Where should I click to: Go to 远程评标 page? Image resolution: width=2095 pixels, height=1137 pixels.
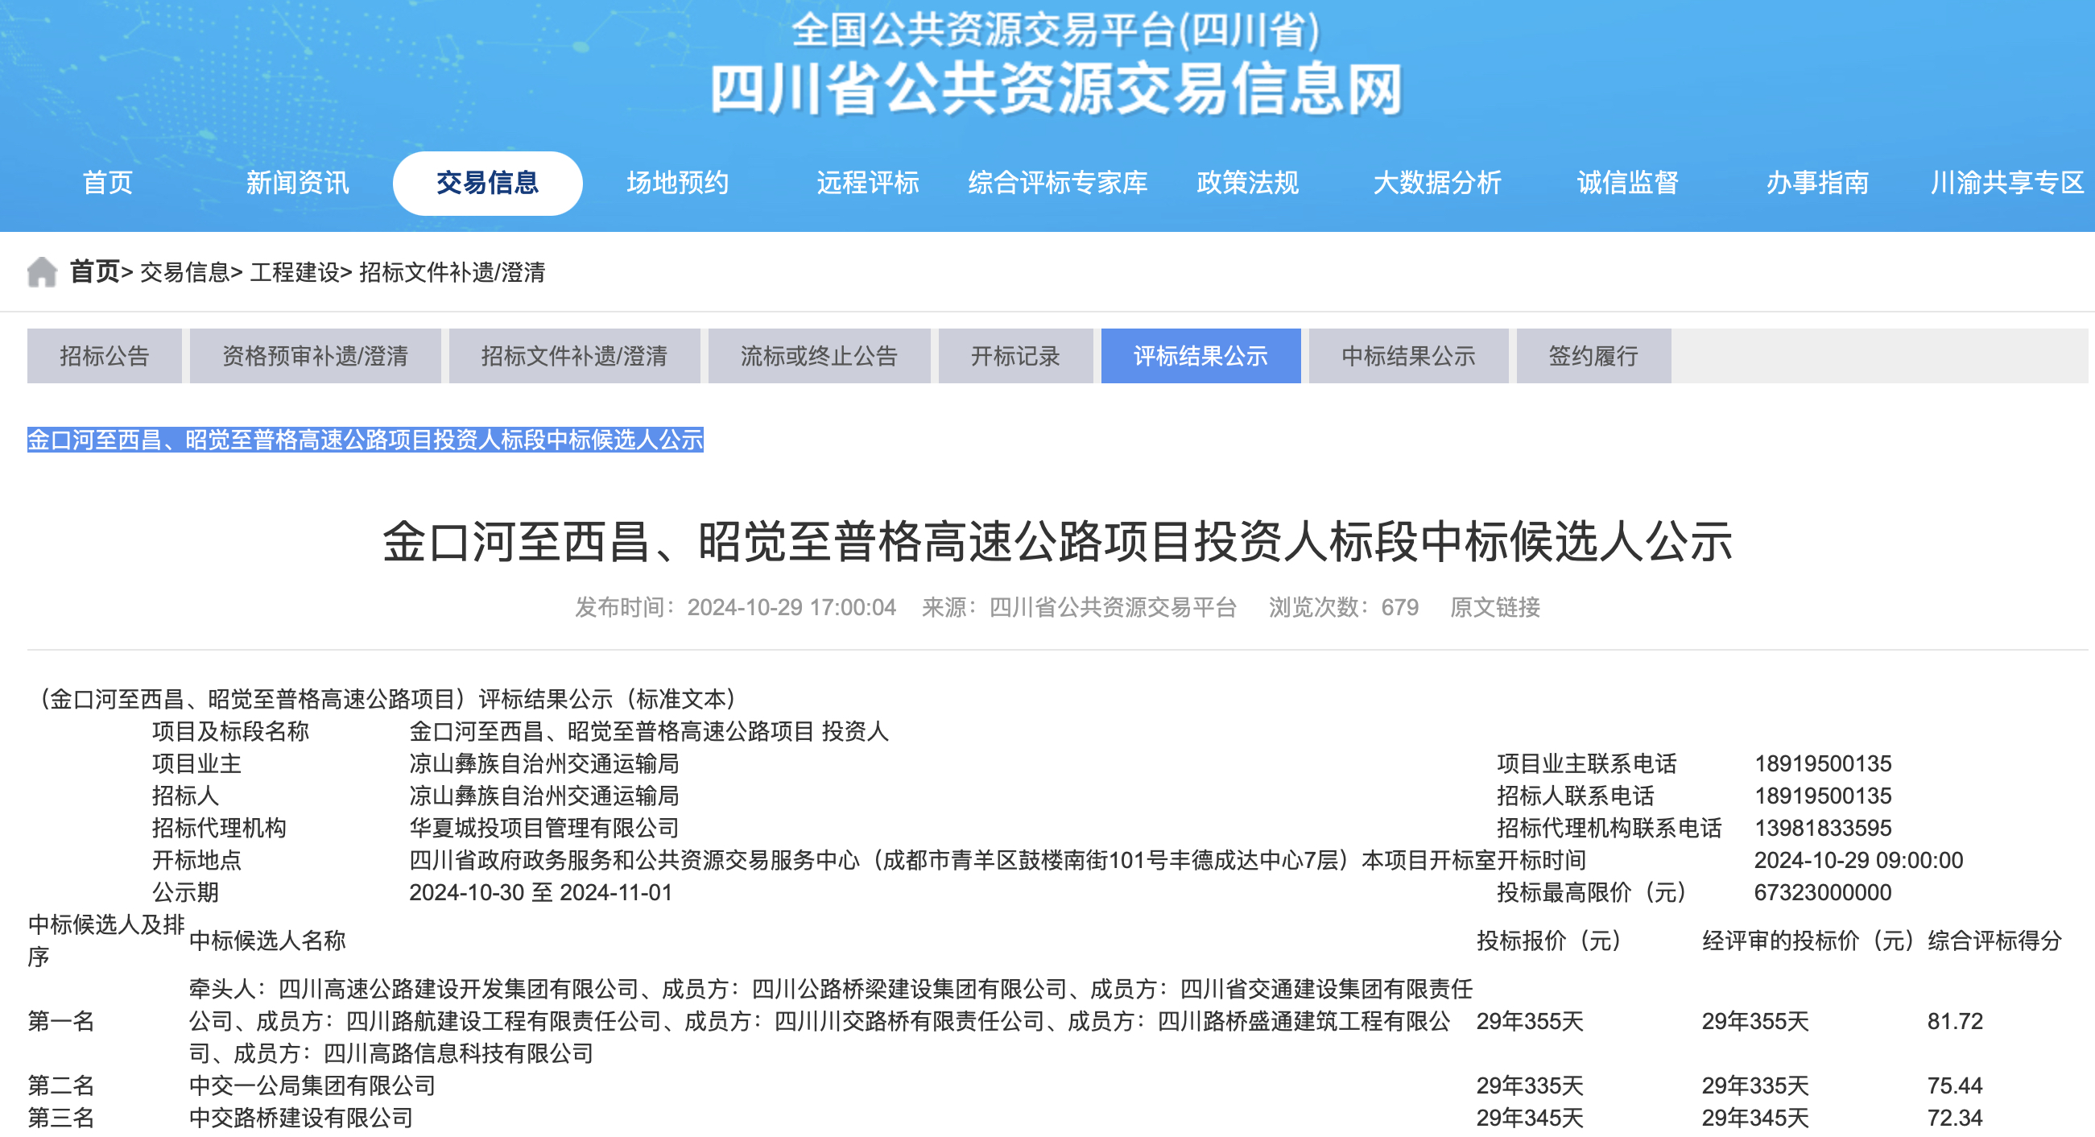click(x=868, y=183)
